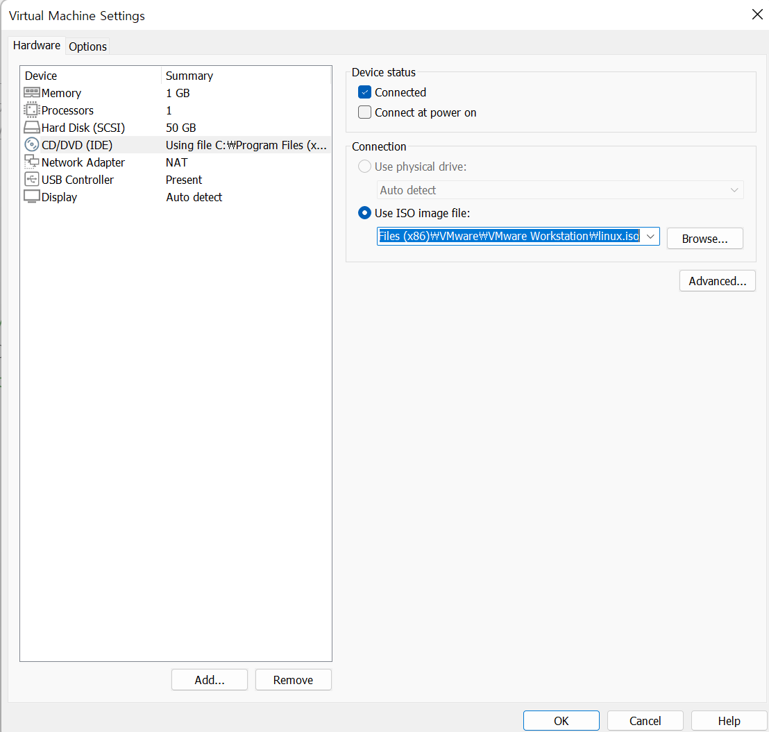Click the Memory device icon
The height and width of the screenshot is (732, 769).
click(x=32, y=93)
